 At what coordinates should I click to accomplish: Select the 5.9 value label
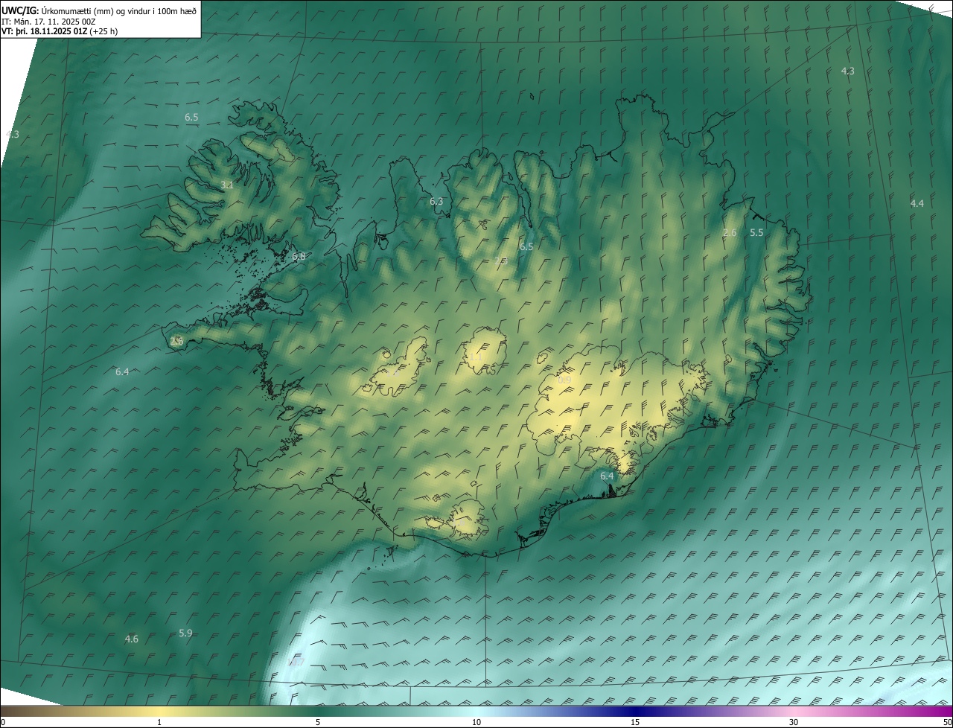click(185, 633)
